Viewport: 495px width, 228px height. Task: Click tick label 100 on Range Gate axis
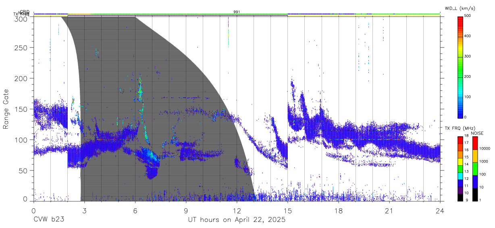coord(21,140)
